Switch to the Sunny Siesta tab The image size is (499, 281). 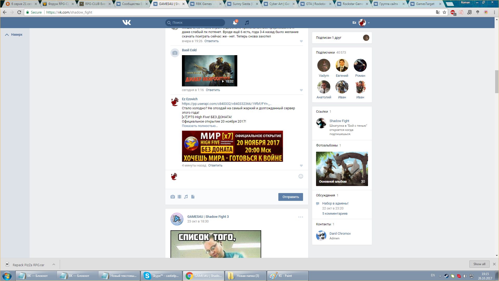tap(243, 4)
